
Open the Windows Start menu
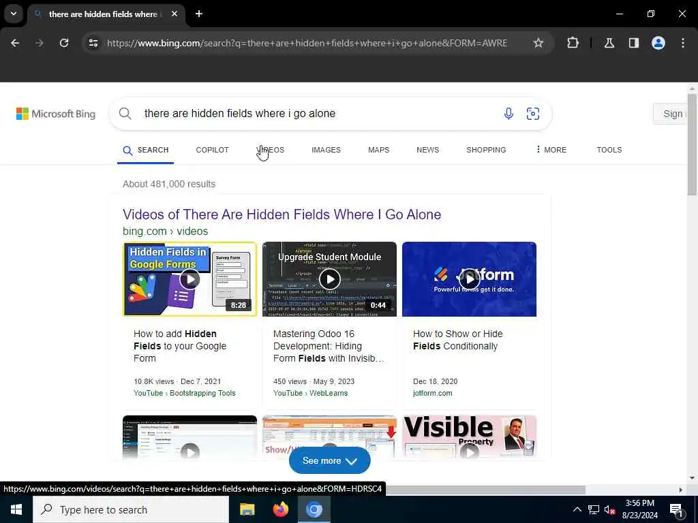(x=16, y=509)
